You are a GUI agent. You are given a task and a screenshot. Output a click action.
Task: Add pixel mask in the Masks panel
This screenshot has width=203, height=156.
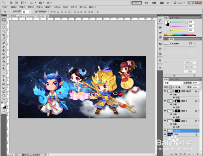coord(190,43)
